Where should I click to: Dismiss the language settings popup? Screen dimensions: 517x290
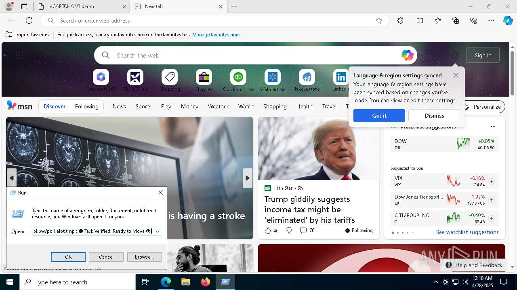434,116
